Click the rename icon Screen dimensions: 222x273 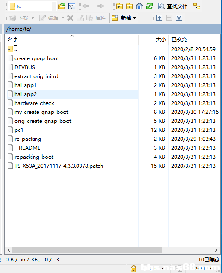pos(80,18)
